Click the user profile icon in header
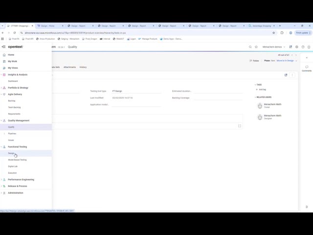The image size is (313, 235). click(x=309, y=47)
